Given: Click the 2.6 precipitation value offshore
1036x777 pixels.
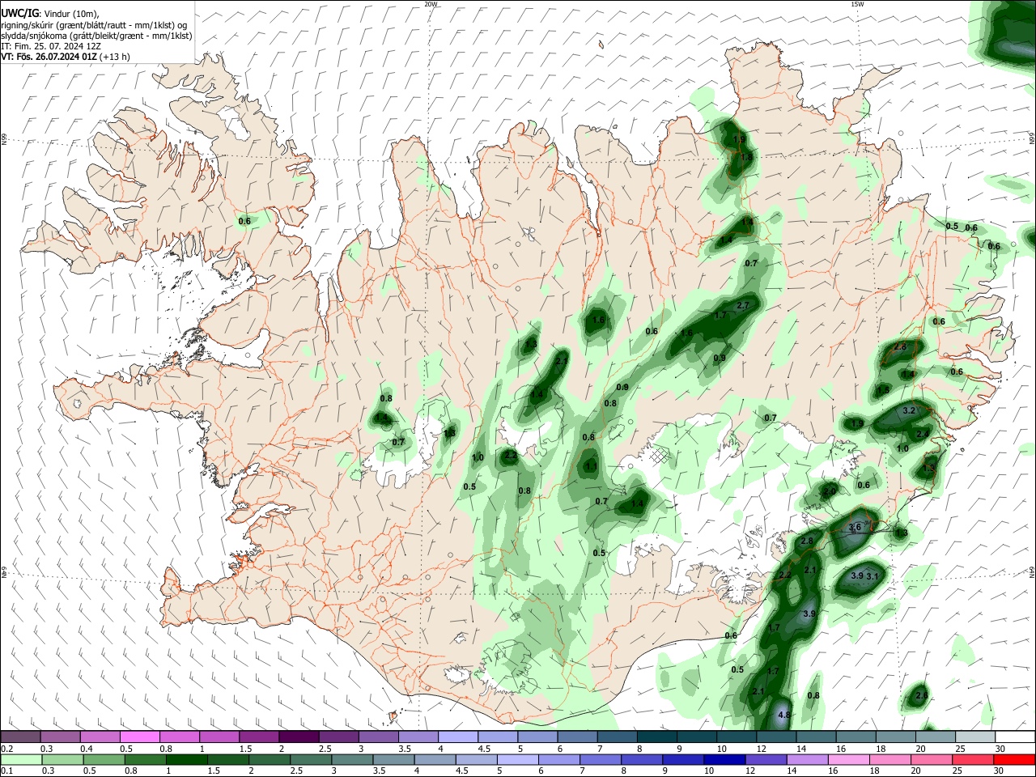Looking at the screenshot, I should pyautogui.click(x=921, y=696).
